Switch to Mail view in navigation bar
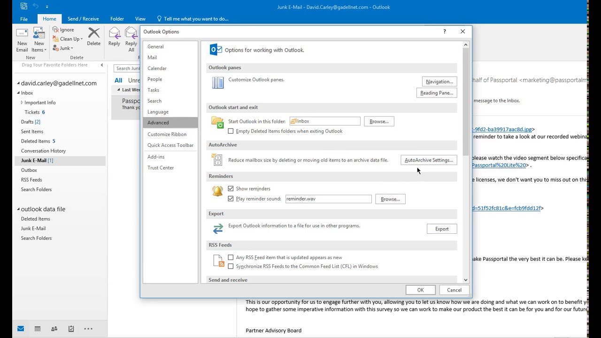The height and width of the screenshot is (338, 601). [x=21, y=329]
